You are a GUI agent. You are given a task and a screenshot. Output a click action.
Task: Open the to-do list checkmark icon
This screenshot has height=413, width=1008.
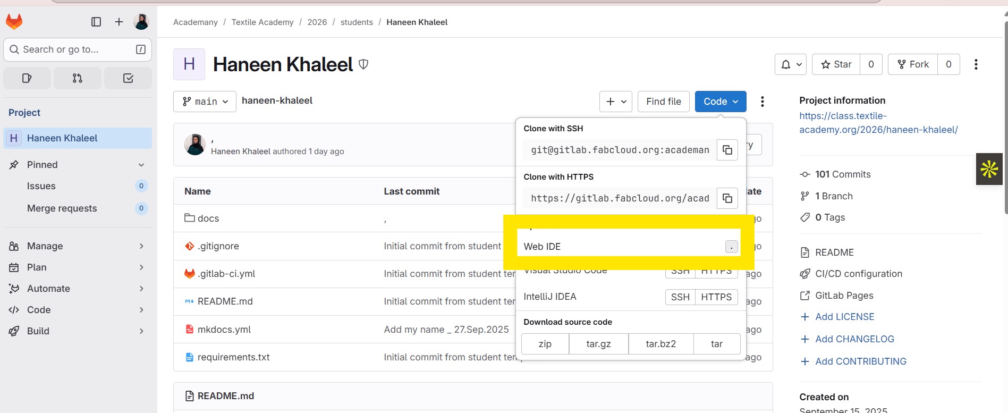click(128, 78)
